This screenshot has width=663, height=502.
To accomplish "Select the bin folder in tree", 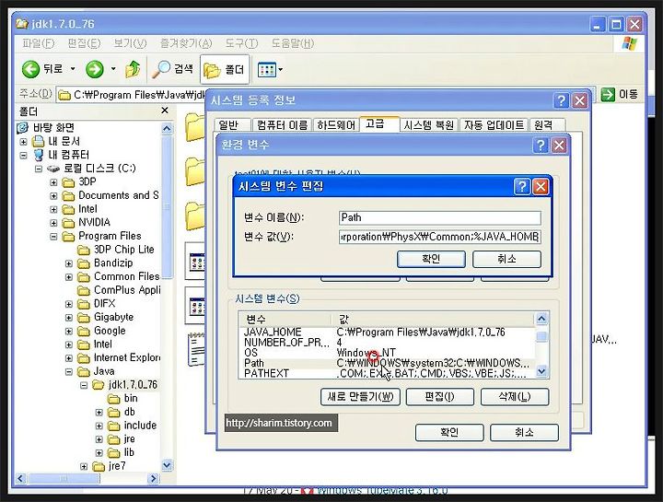I will pyautogui.click(x=122, y=399).
